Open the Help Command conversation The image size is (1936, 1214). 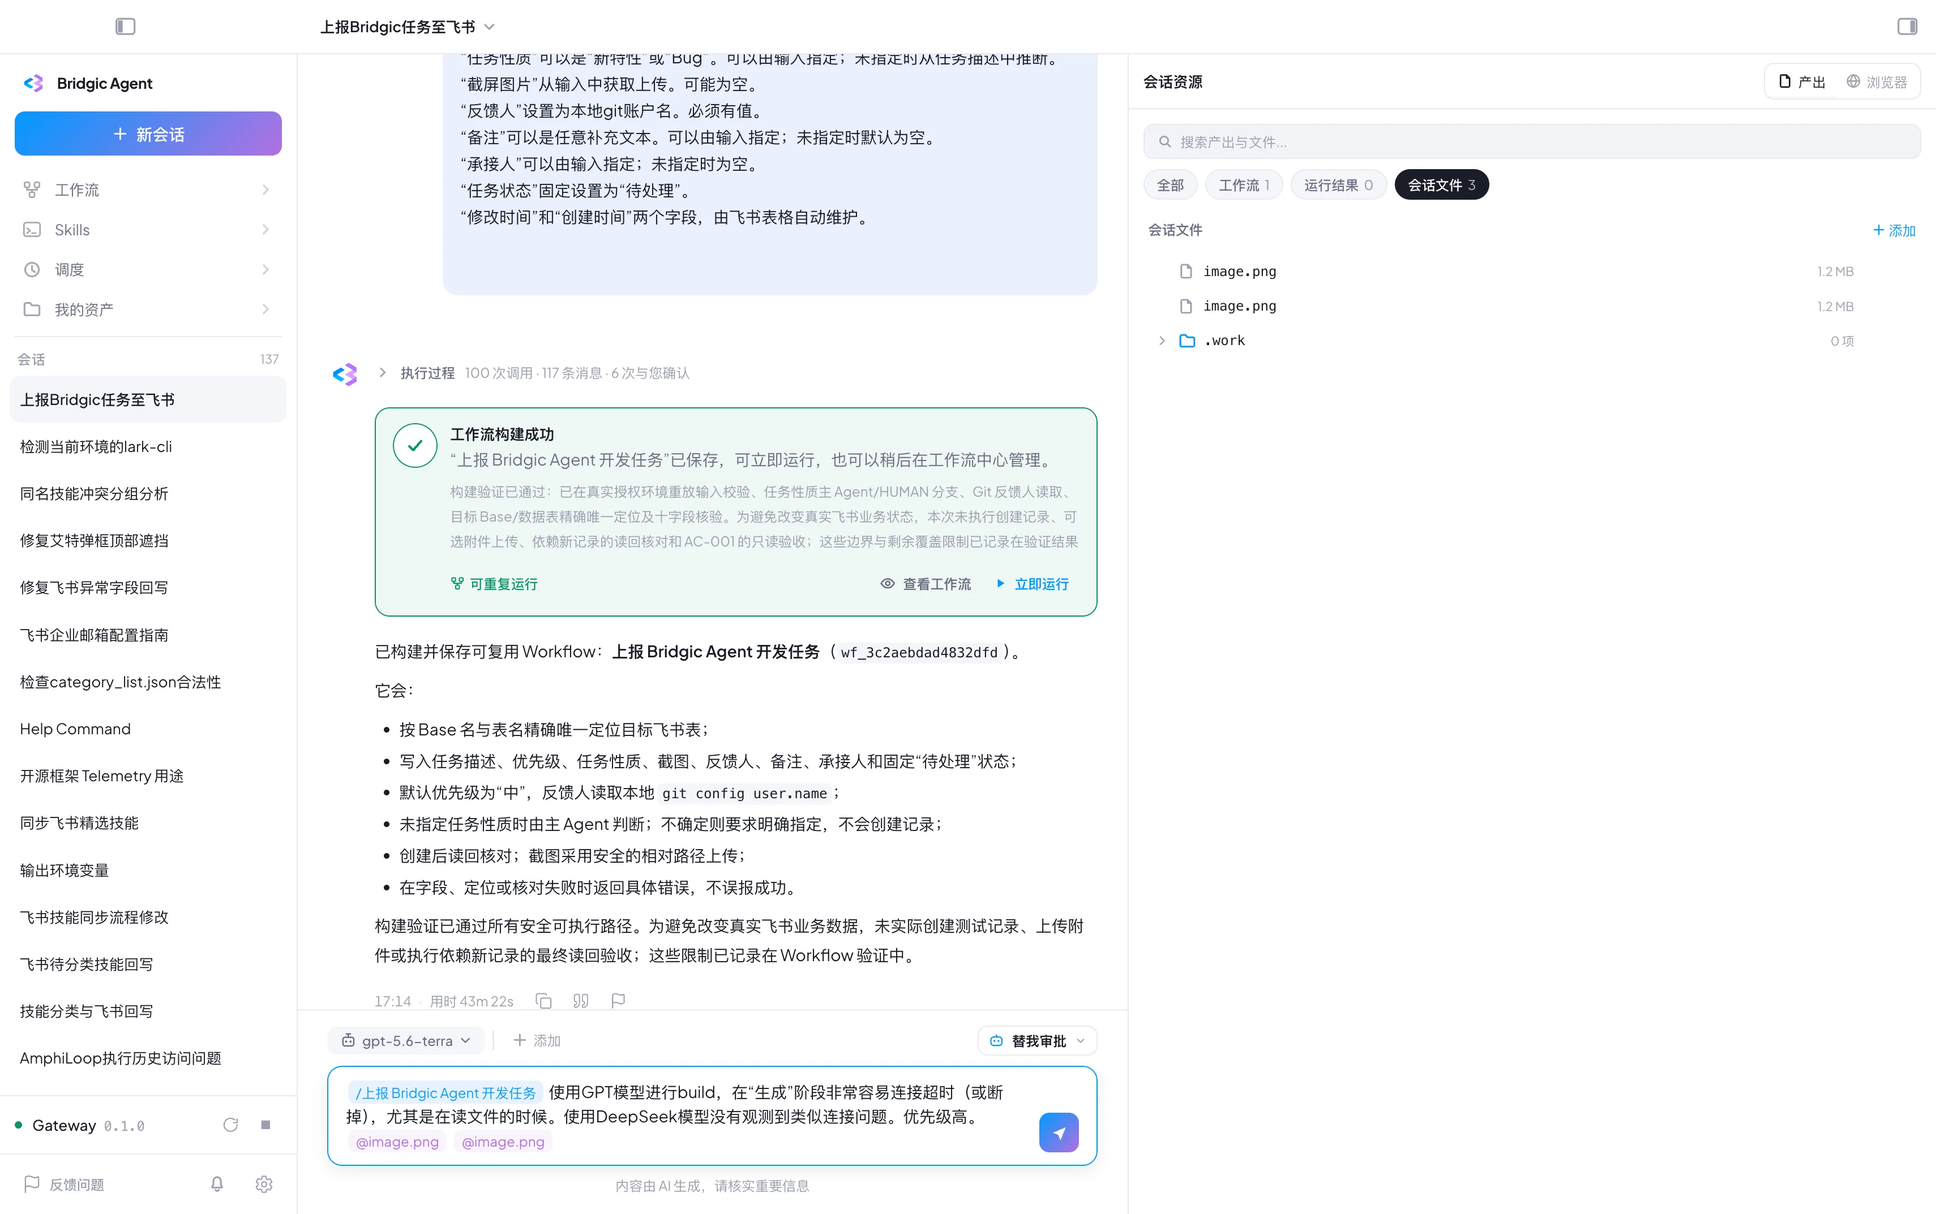pos(148,729)
